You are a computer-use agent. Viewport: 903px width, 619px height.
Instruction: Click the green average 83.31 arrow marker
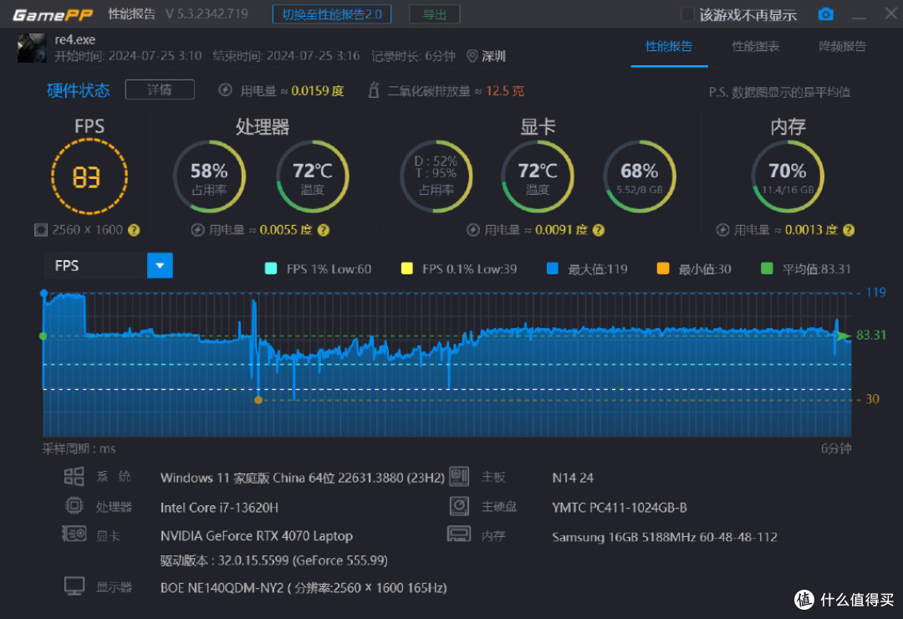tap(843, 336)
